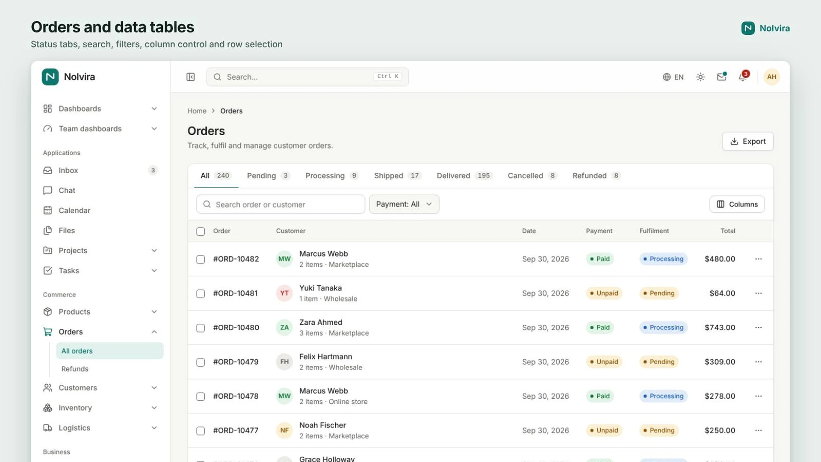Select the checkbox for order #ORD-10479
The image size is (821, 462).
(201, 362)
